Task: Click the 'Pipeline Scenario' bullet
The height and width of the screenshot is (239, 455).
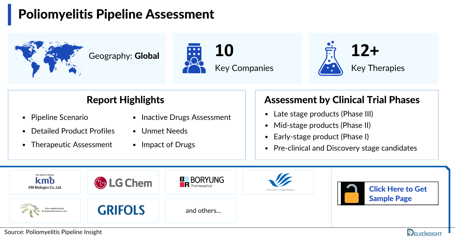Action: 60,118
